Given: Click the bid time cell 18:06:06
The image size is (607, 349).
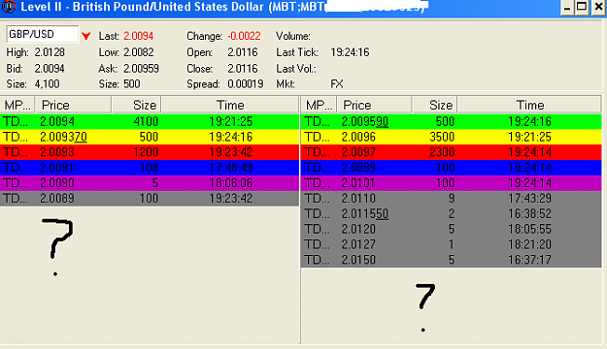Looking at the screenshot, I should point(231,183).
